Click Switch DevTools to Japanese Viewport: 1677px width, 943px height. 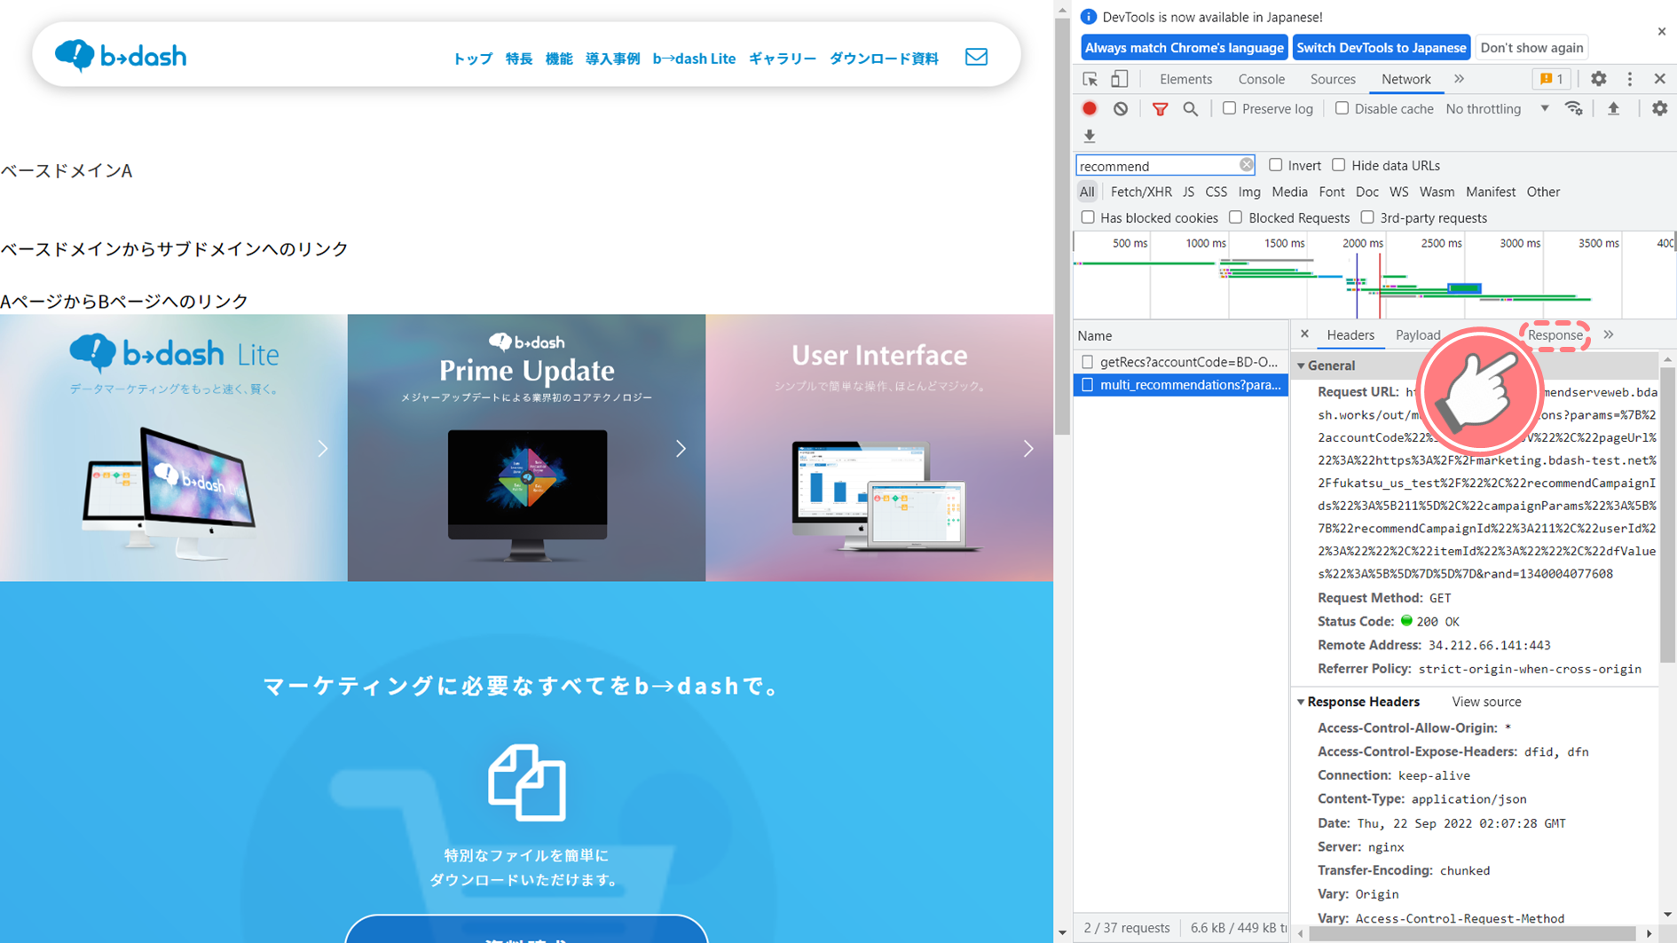coord(1381,48)
